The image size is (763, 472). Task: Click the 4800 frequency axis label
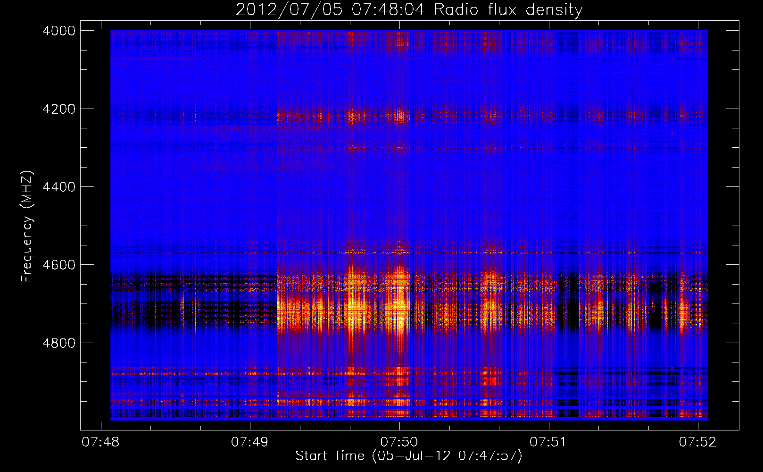tap(59, 343)
